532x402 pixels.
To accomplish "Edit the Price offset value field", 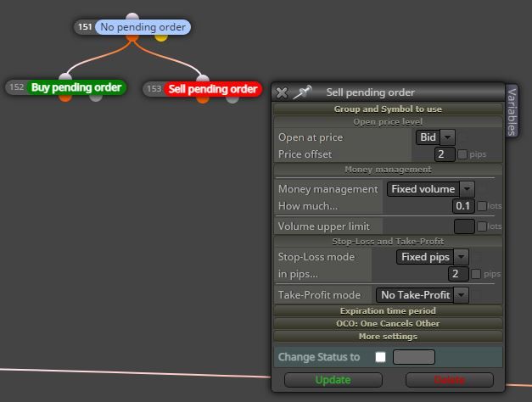I will click(x=445, y=154).
